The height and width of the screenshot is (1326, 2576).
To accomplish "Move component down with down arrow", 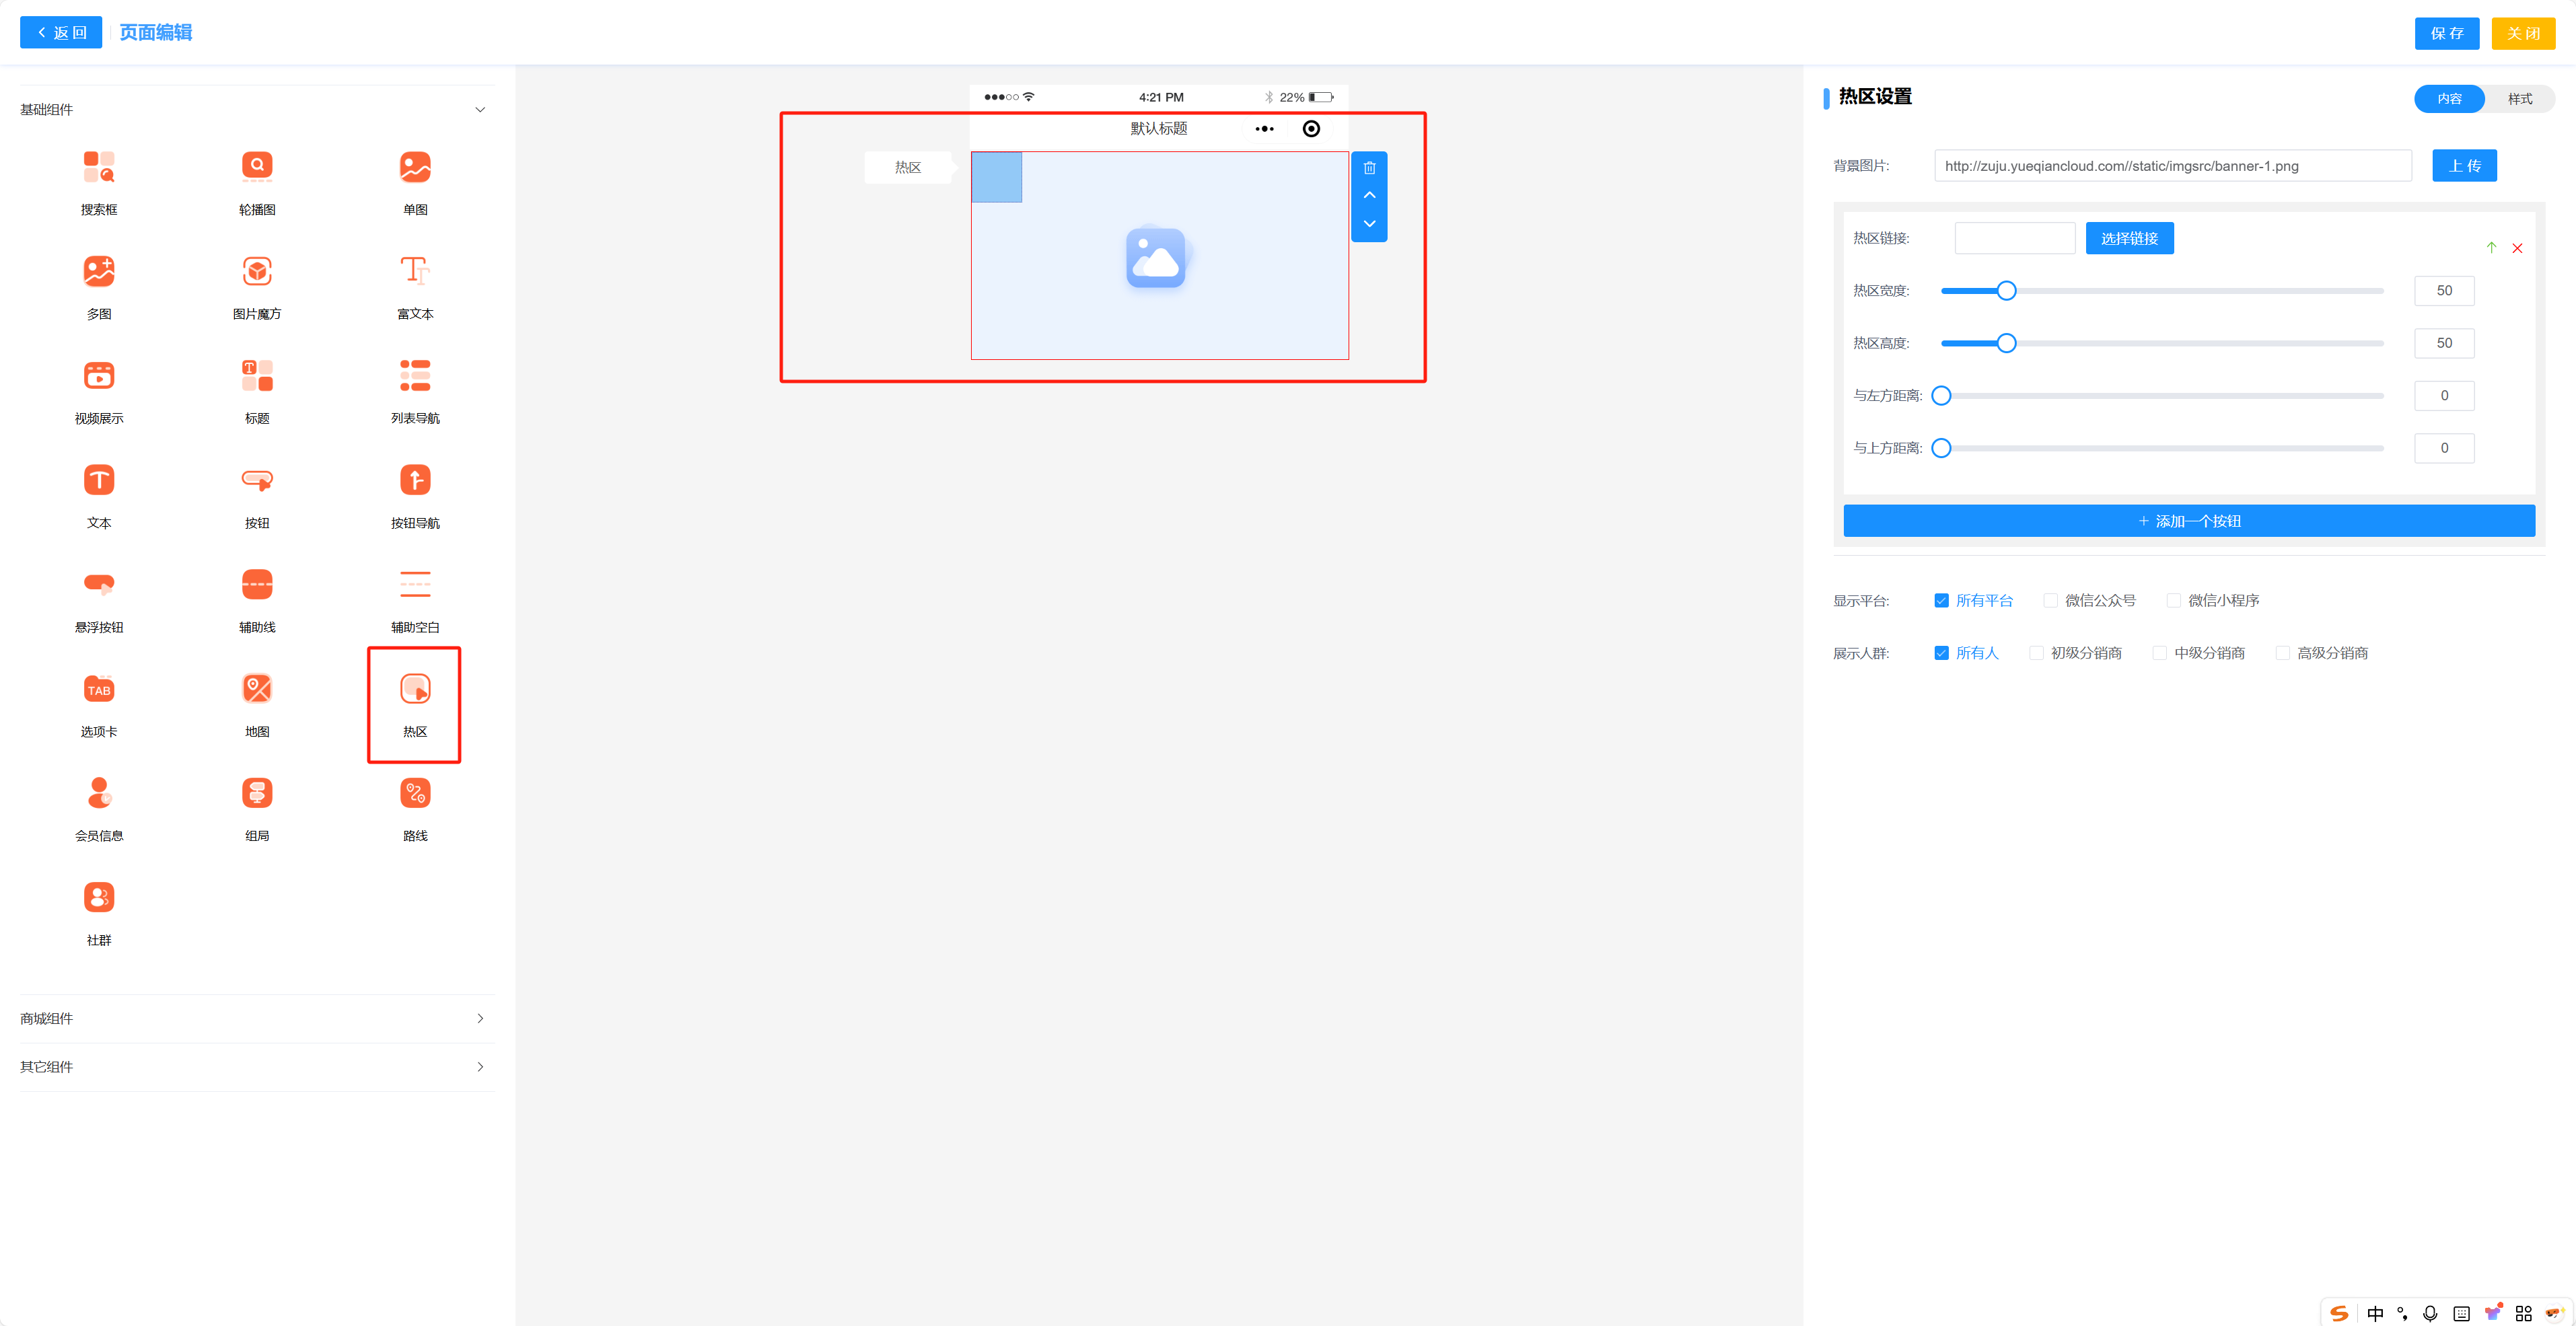I will [1369, 224].
